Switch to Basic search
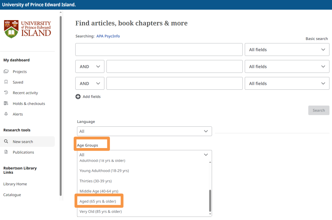 316,39
